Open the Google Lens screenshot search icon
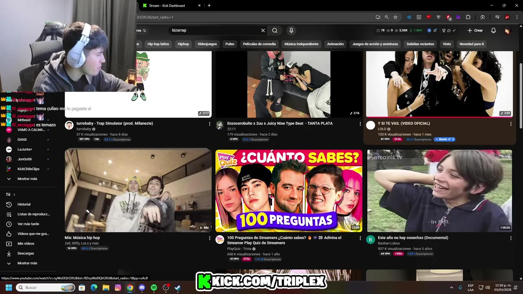This screenshot has width=523, height=294. pyautogui.click(x=483, y=17)
